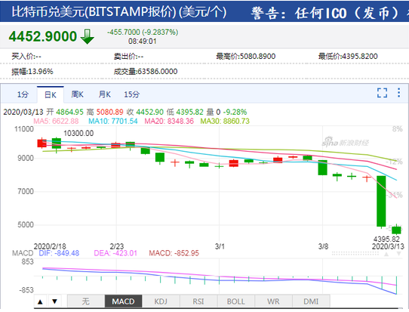Screen dimensions: 409x312
Task: Click the 最低价:4395.8200 field
Action: [348, 56]
